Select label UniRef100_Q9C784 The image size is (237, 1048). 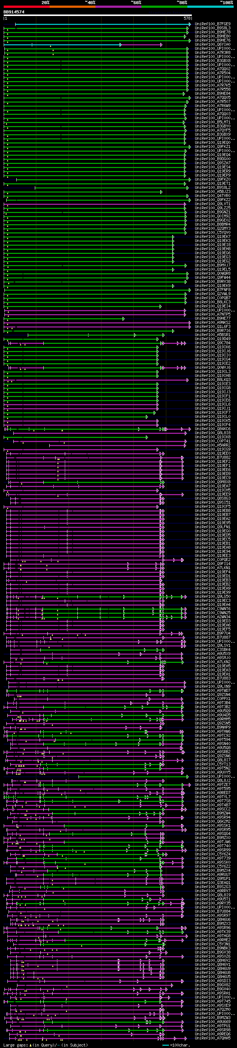(x=213, y=343)
